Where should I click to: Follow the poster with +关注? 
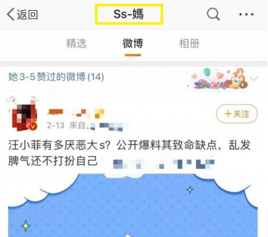(237, 113)
